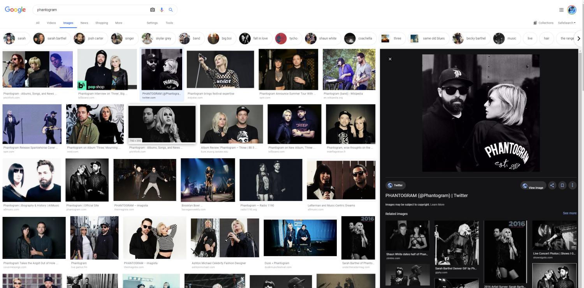Switch to the News tab
This screenshot has height=288, width=584.
coord(84,23)
